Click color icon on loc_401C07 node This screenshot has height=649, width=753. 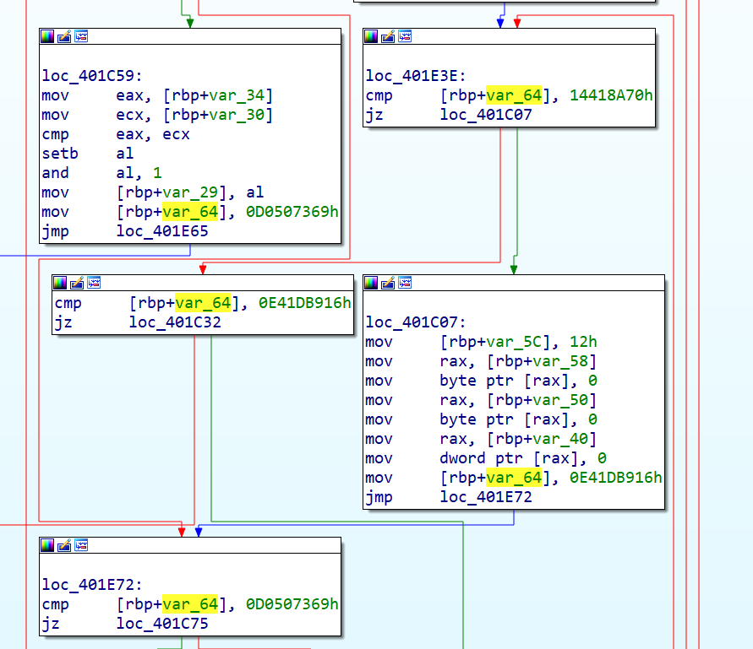coord(372,283)
